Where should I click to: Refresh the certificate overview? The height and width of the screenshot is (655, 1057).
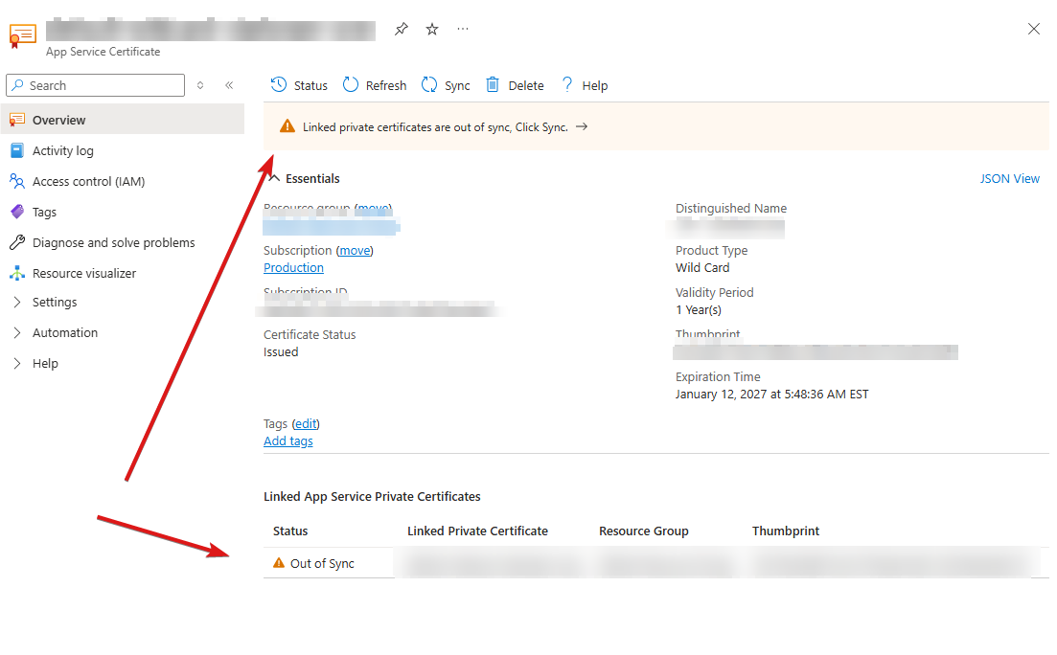click(x=375, y=85)
